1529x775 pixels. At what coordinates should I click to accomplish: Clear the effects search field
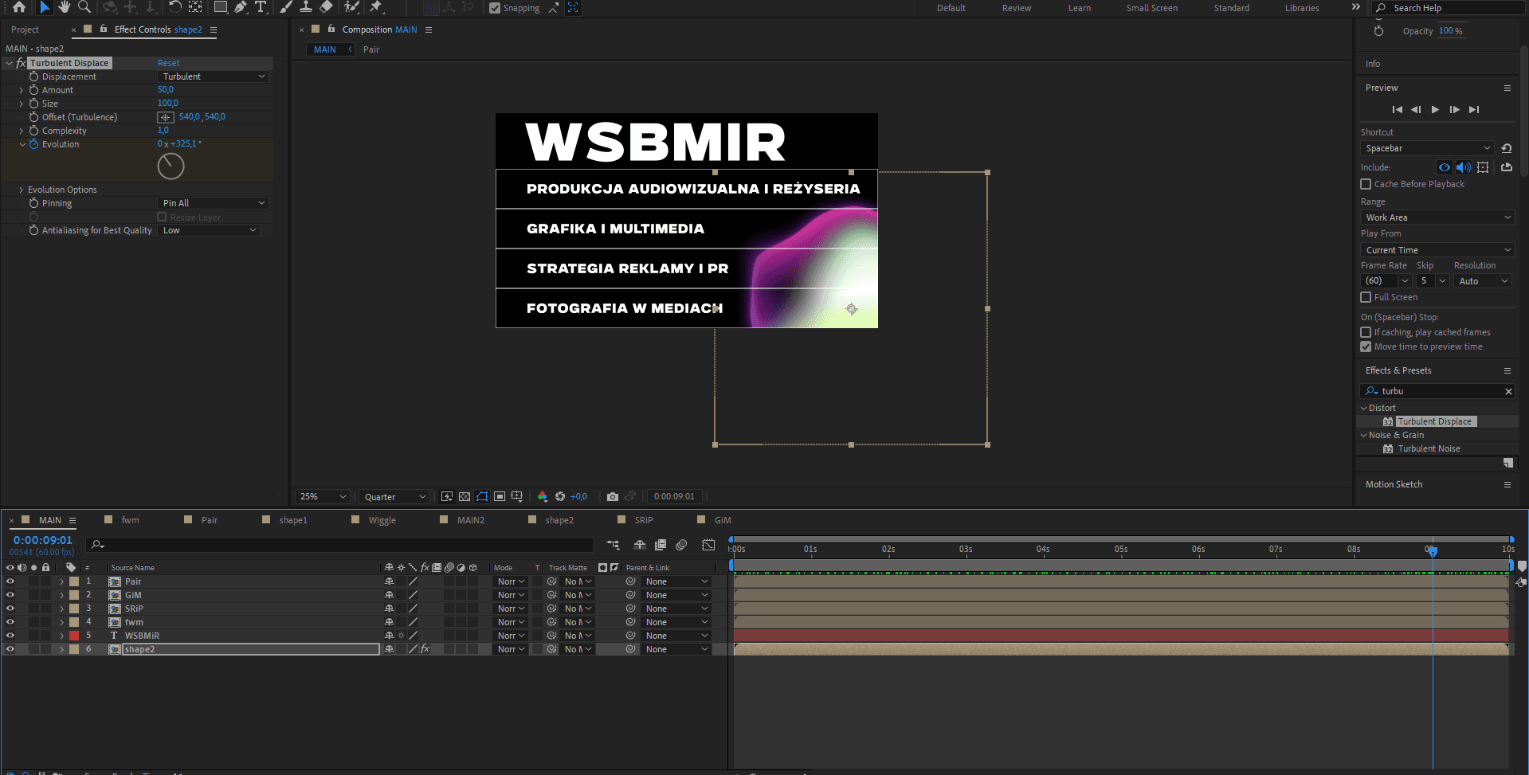(x=1508, y=391)
